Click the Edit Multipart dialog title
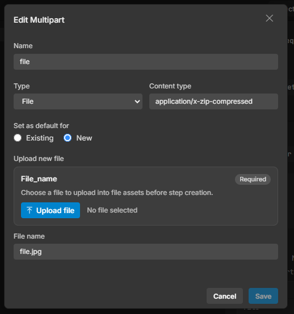 [x=39, y=20]
